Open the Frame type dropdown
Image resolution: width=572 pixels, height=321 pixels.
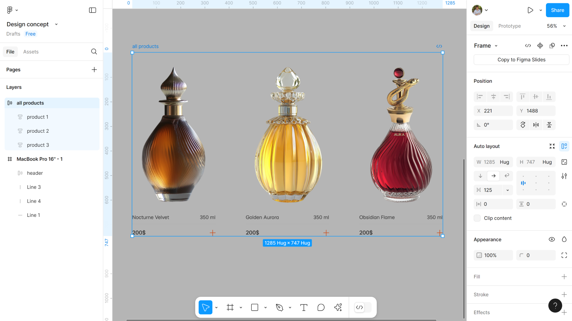click(486, 46)
